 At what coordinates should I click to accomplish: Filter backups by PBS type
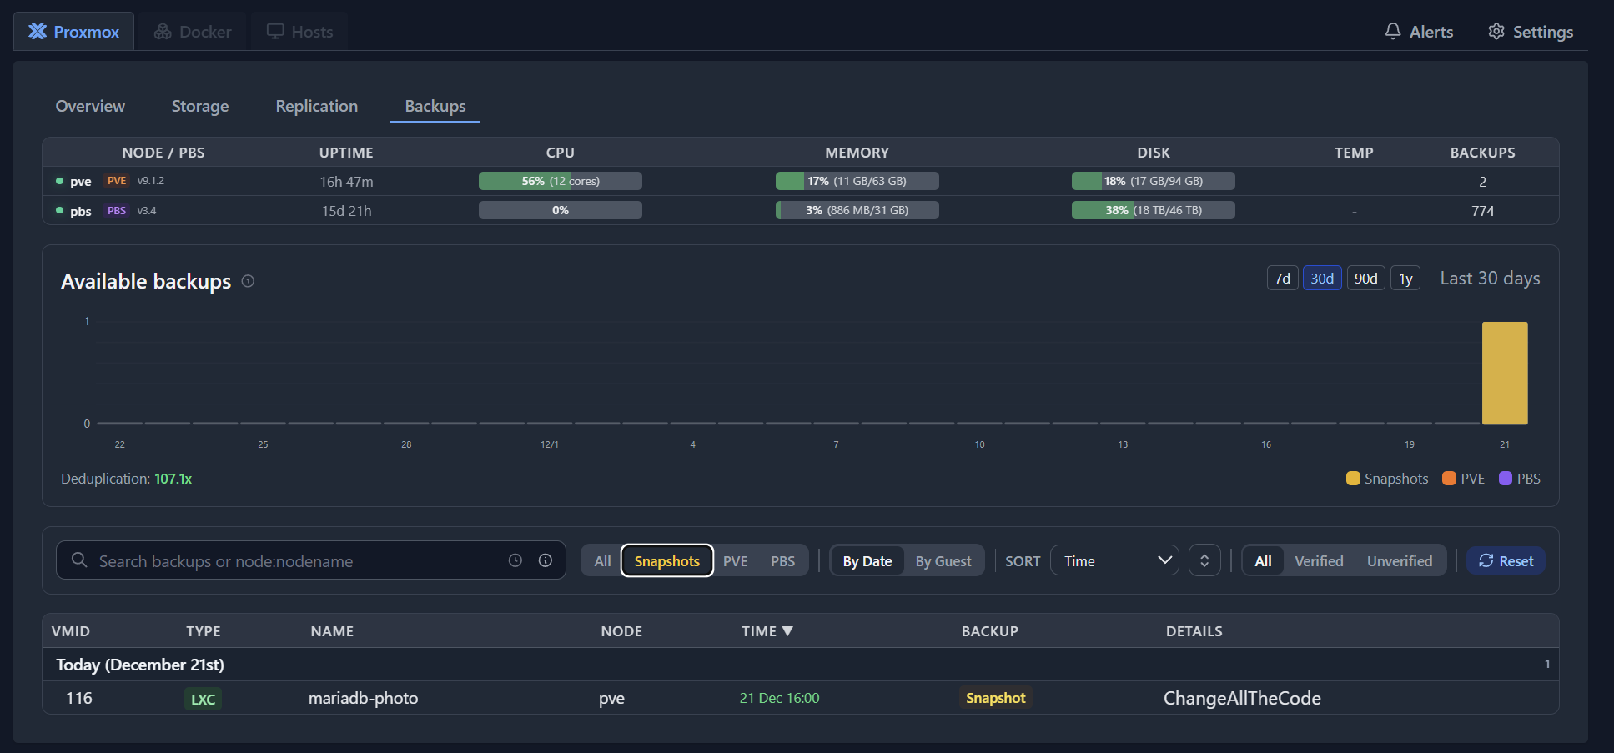(782, 561)
